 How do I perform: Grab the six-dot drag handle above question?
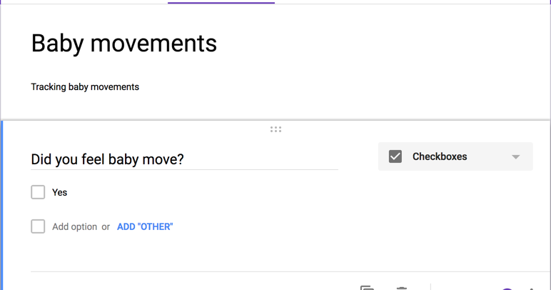pyautogui.click(x=275, y=129)
